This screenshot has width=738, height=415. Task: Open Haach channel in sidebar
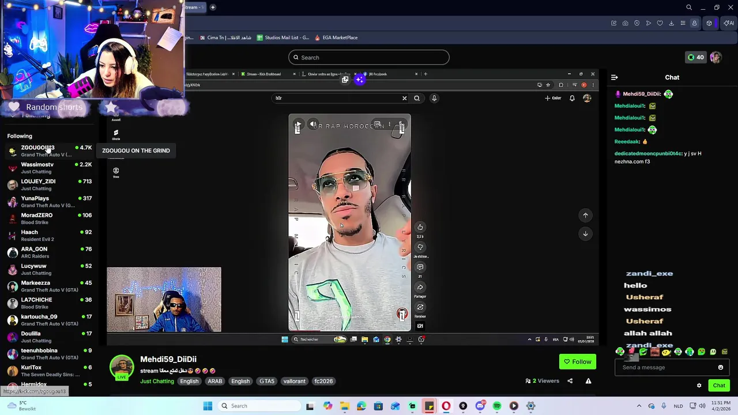coord(50,235)
